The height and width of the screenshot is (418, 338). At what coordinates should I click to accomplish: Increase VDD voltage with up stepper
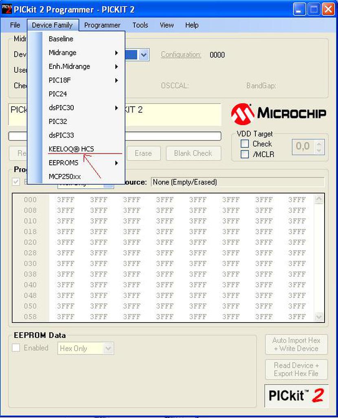[x=319, y=143]
